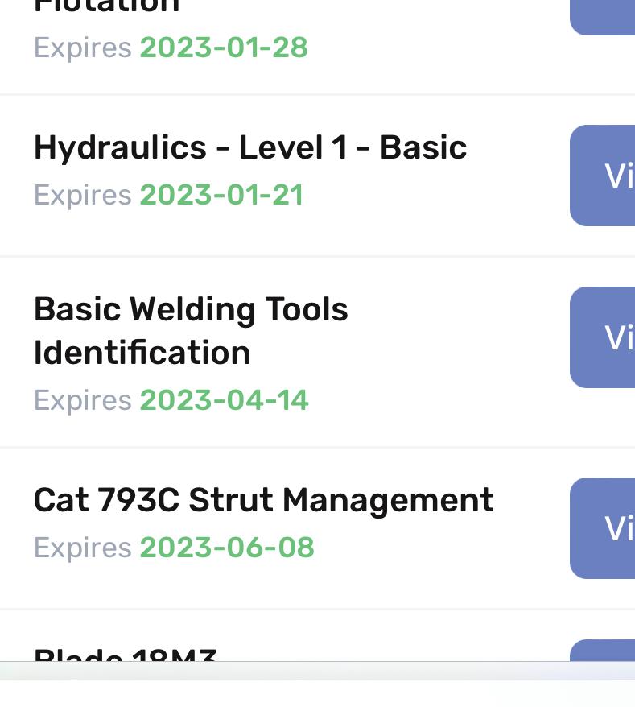The width and height of the screenshot is (635, 707).
Task: Click the Expires label under Flotation
Action: click(83, 48)
